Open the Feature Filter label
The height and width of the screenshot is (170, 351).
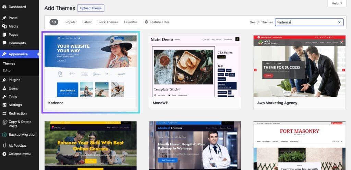(x=159, y=22)
